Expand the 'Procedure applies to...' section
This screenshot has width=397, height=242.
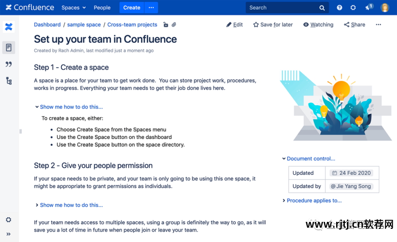[x=312, y=201]
